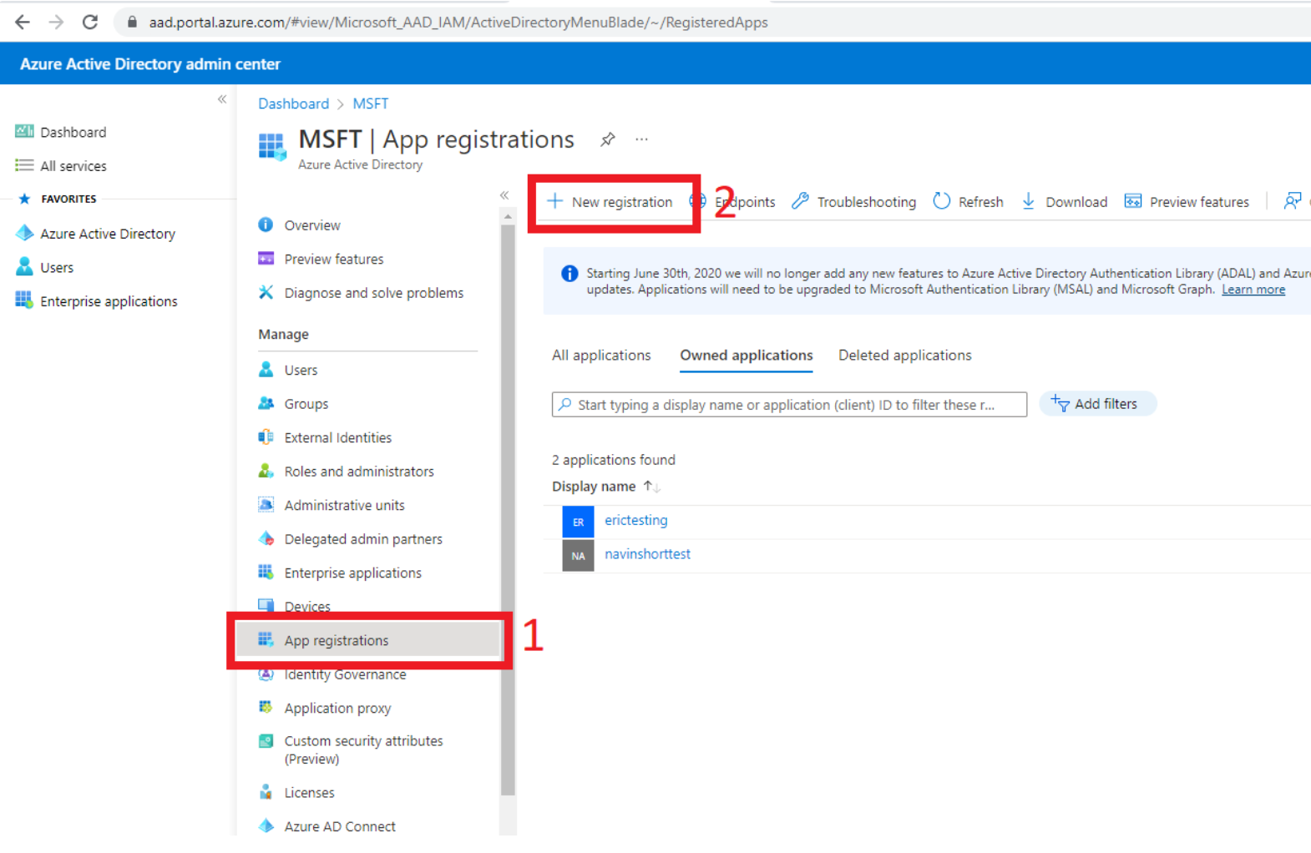Click the pin icon beside App registrations title
This screenshot has width=1311, height=853.
click(x=608, y=139)
